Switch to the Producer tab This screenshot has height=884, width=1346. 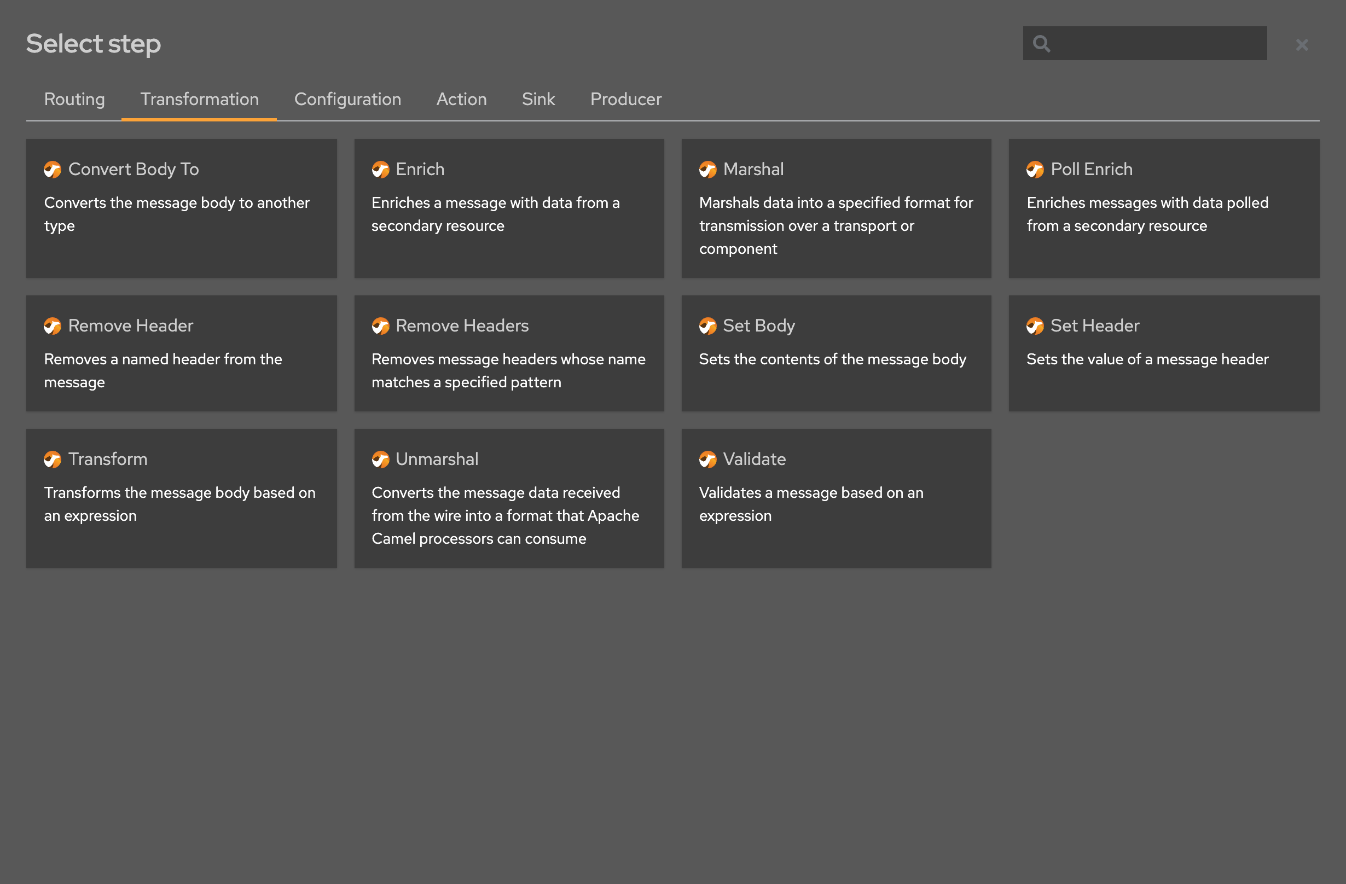(625, 100)
